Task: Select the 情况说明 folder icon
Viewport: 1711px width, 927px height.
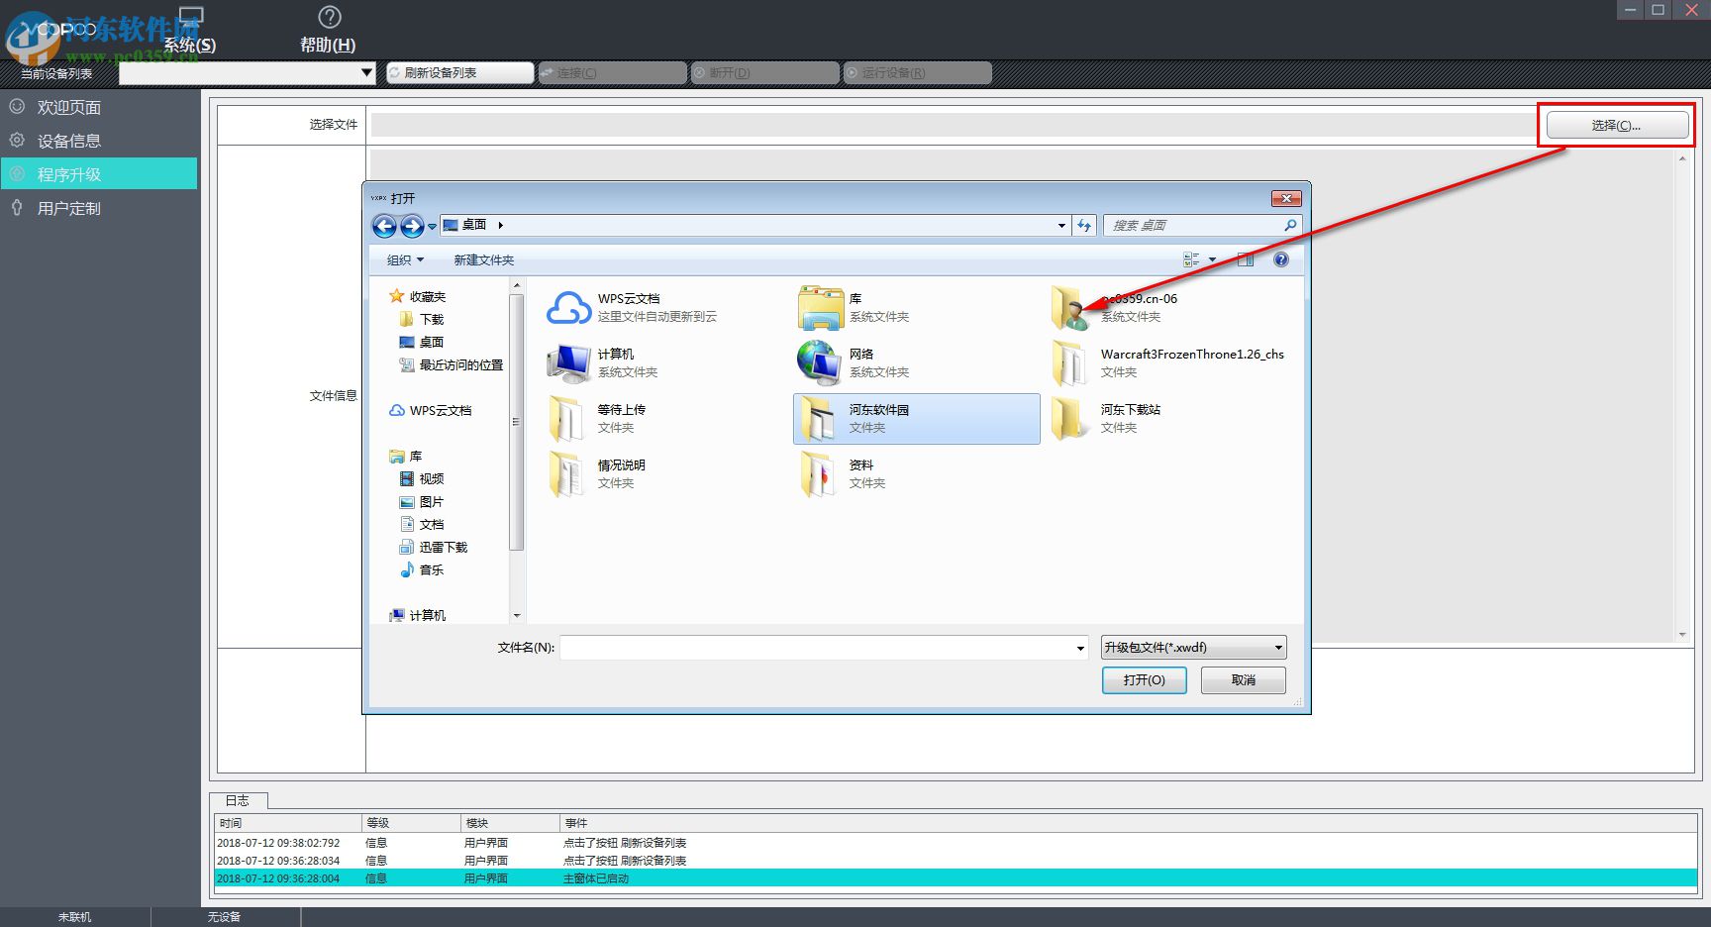Action: [x=567, y=474]
